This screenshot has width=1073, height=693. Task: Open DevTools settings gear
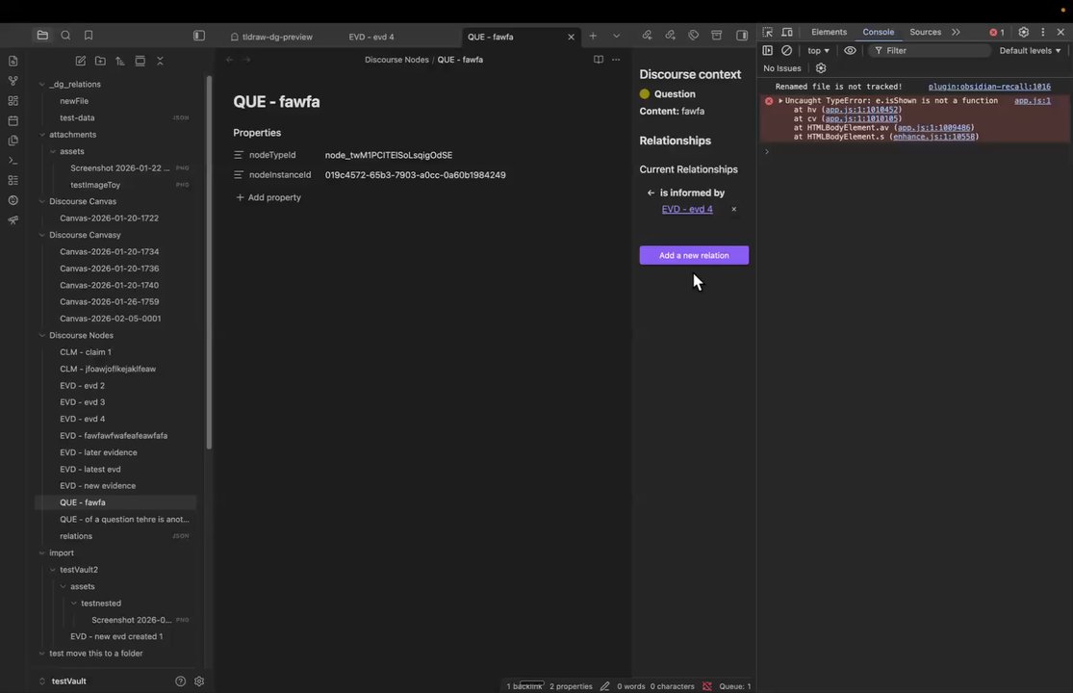click(x=1024, y=32)
